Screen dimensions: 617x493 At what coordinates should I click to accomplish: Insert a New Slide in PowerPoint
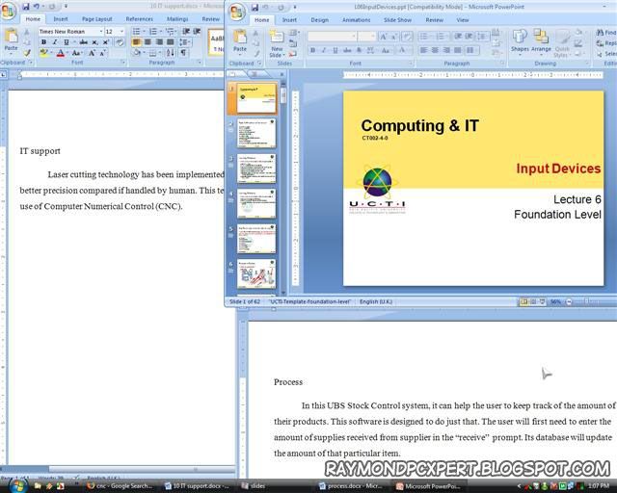(277, 43)
